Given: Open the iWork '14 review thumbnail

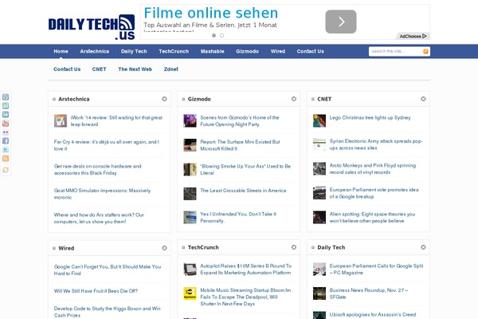Looking at the screenshot, I should coord(61,121).
